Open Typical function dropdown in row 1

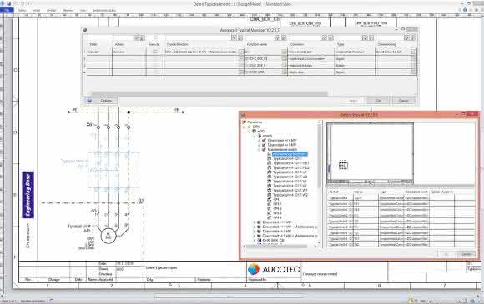click(x=241, y=52)
